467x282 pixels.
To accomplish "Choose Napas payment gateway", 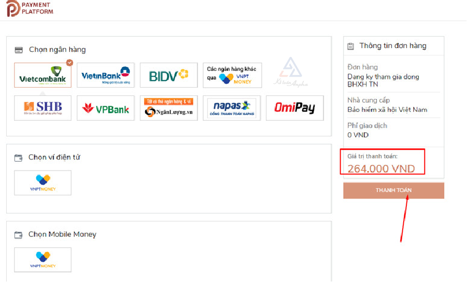I will [x=232, y=108].
